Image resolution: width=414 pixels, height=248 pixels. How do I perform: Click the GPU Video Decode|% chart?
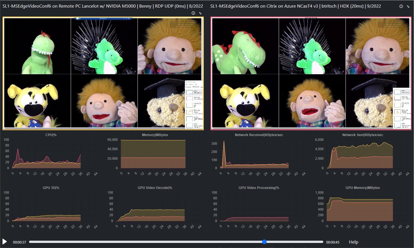[155, 208]
